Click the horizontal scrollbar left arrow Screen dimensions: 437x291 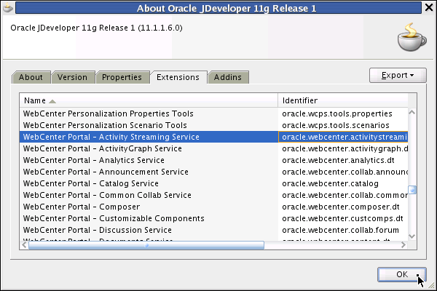pos(24,245)
